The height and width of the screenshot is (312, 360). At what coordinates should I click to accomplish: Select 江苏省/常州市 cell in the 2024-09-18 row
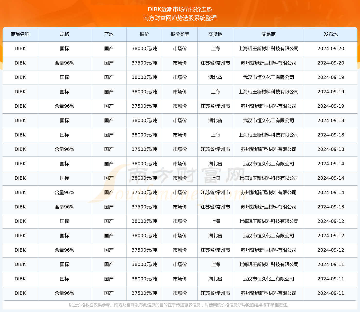pyautogui.click(x=215, y=149)
